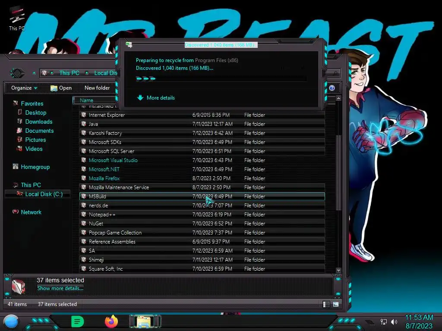This screenshot has height=331, width=442.
Task: Click the New folder button
Action: click(97, 88)
